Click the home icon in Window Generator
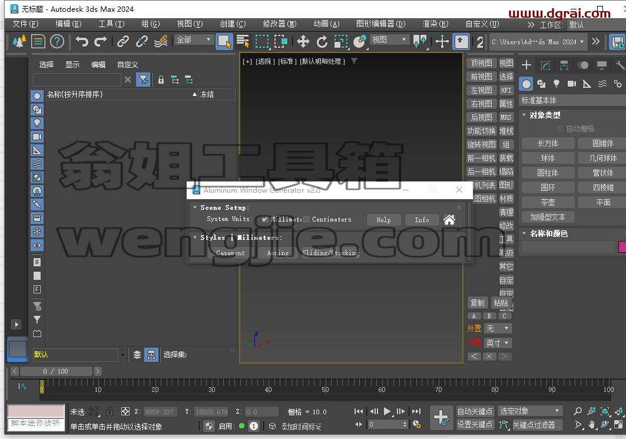The image size is (626, 439). click(x=449, y=220)
